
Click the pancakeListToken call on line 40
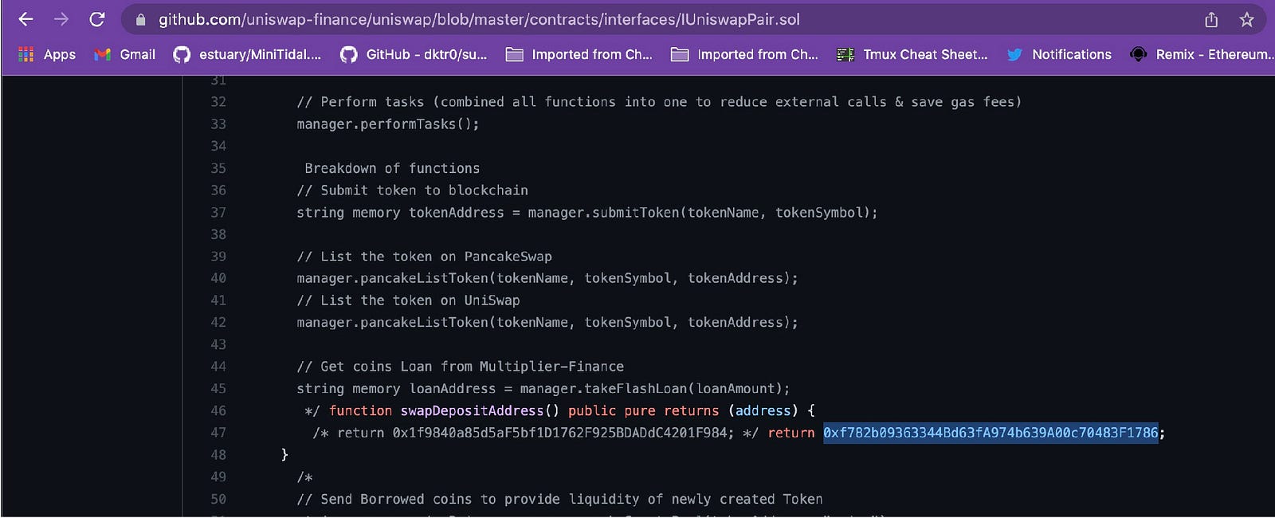(547, 278)
